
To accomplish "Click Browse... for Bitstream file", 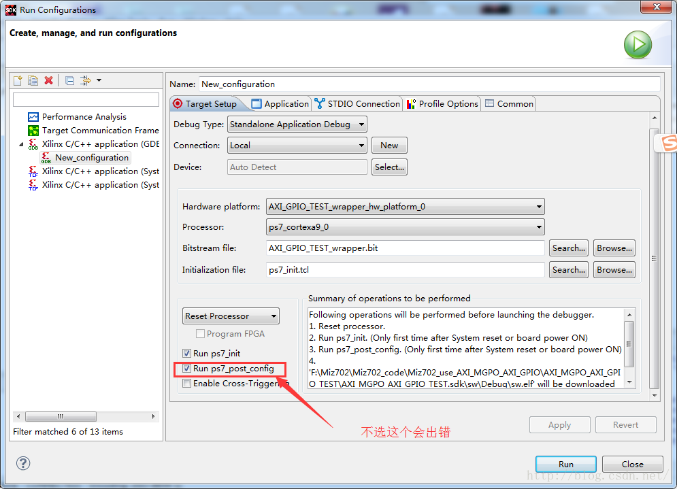I will tap(614, 248).
